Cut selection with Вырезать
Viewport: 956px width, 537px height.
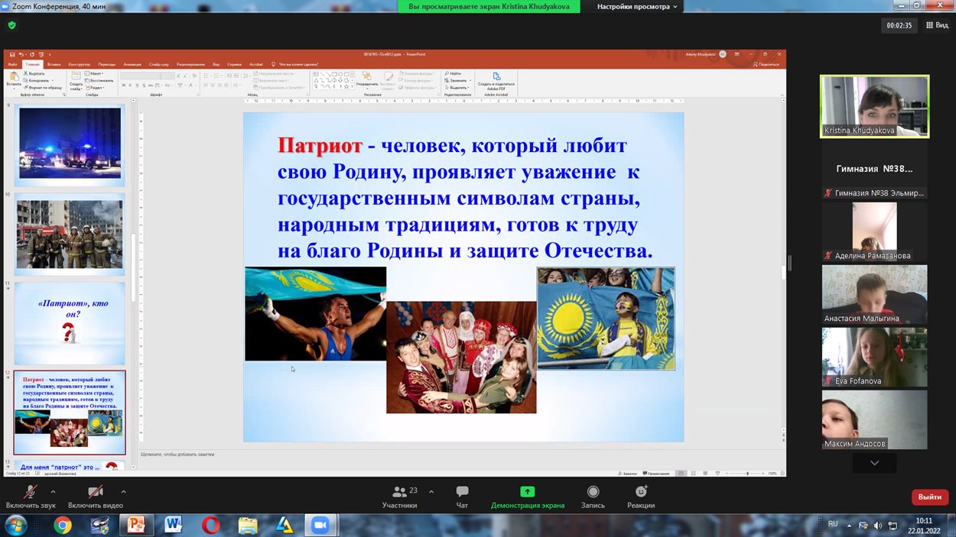pos(34,74)
